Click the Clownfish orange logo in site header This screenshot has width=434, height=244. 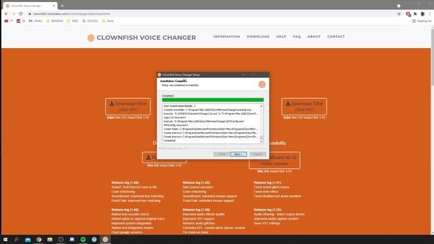pos(91,38)
